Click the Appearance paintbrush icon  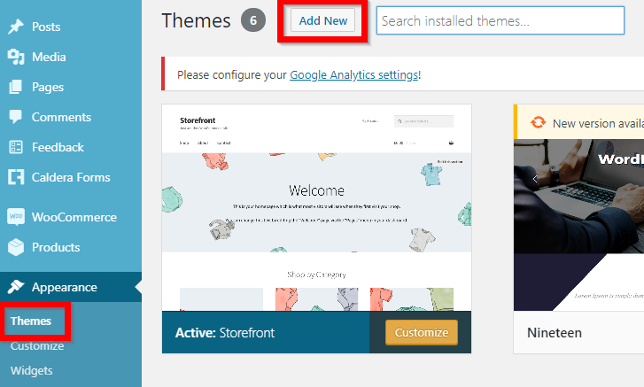tap(16, 287)
